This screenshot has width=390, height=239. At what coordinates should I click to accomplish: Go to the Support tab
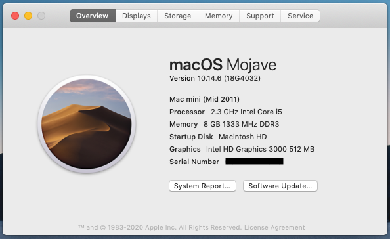pos(260,16)
